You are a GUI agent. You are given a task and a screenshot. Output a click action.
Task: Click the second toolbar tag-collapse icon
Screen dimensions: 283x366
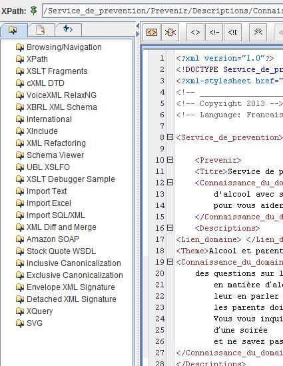(x=170, y=32)
